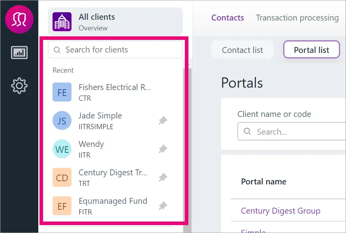
Task: Switch to Transaction processing tab
Action: click(x=297, y=18)
